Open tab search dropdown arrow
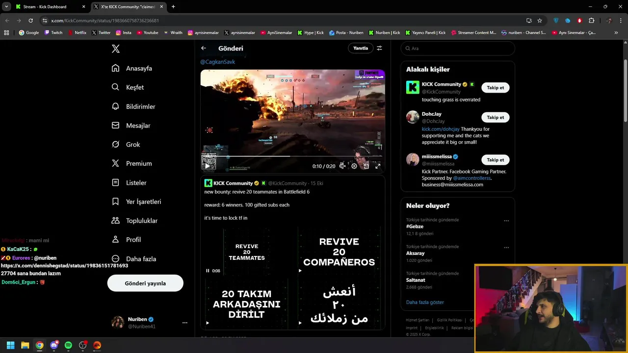Image resolution: width=628 pixels, height=353 pixels. coord(6,7)
